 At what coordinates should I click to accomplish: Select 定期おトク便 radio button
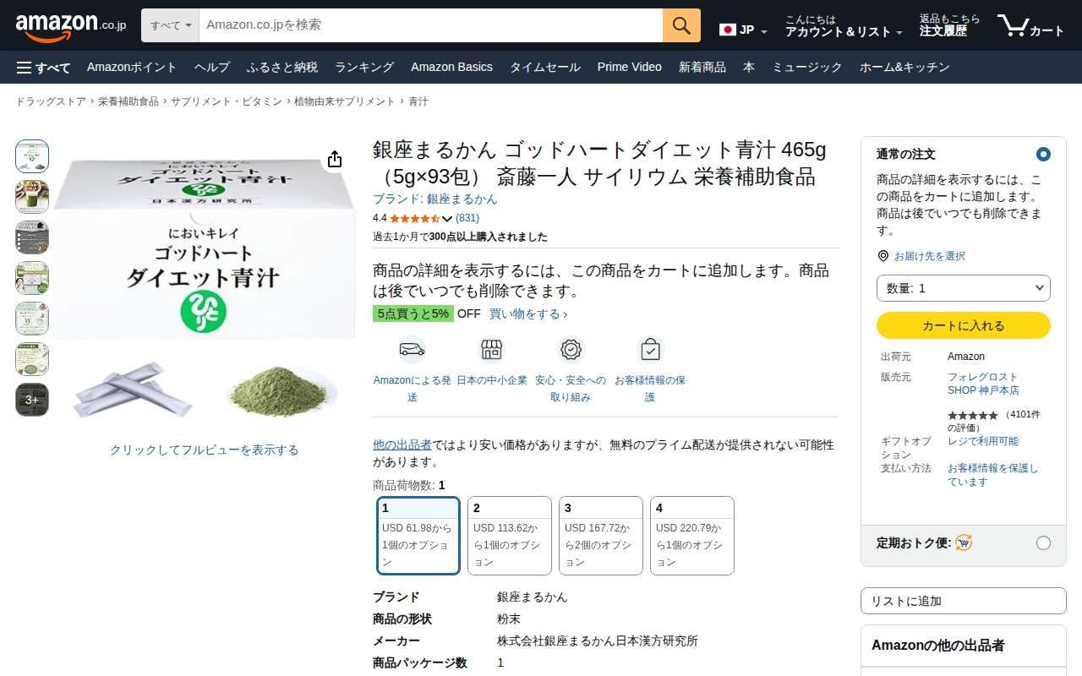pos(1043,542)
